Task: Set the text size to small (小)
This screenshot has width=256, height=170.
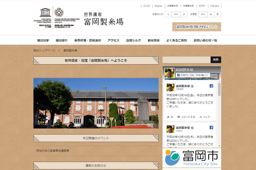Action: point(168,14)
